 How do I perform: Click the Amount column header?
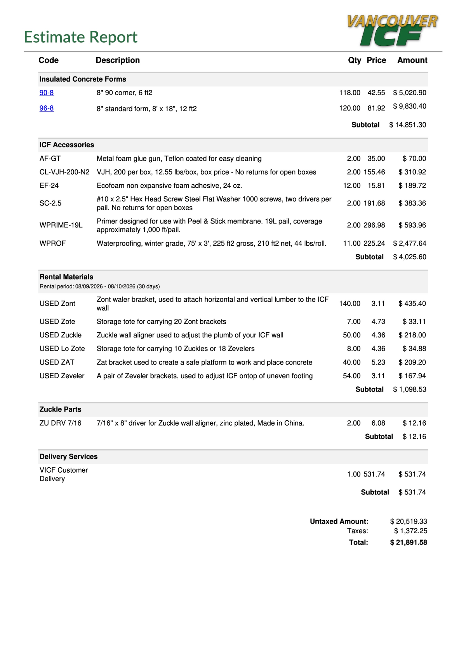pos(412,60)
